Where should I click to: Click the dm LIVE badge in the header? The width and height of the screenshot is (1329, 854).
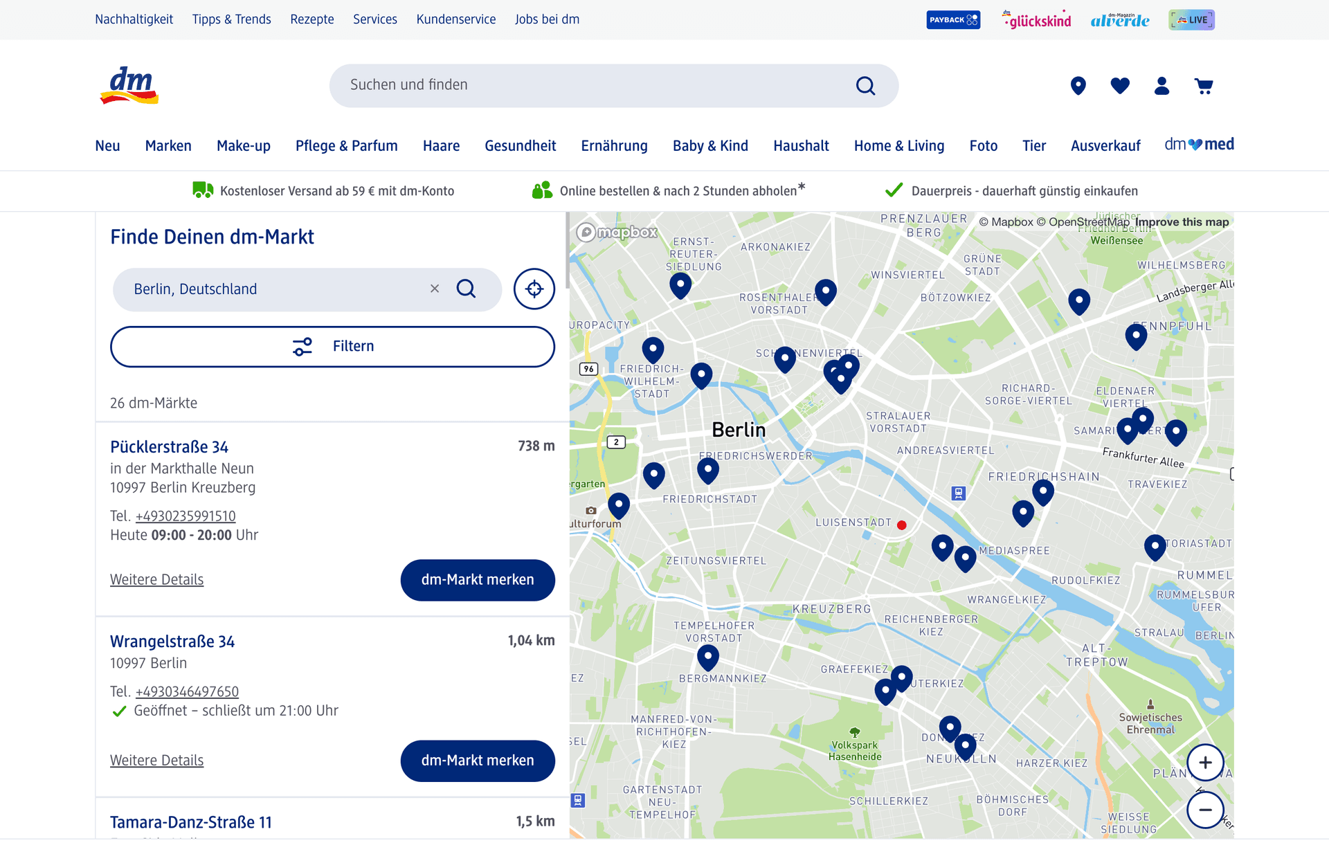1191,19
